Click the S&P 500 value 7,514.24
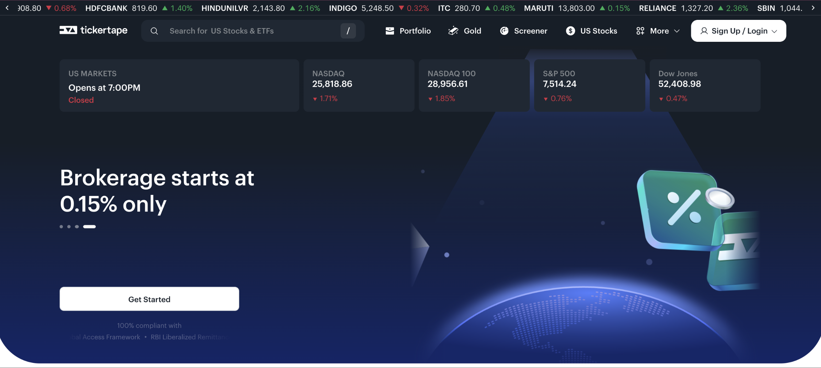This screenshot has height=368, width=821. point(559,84)
